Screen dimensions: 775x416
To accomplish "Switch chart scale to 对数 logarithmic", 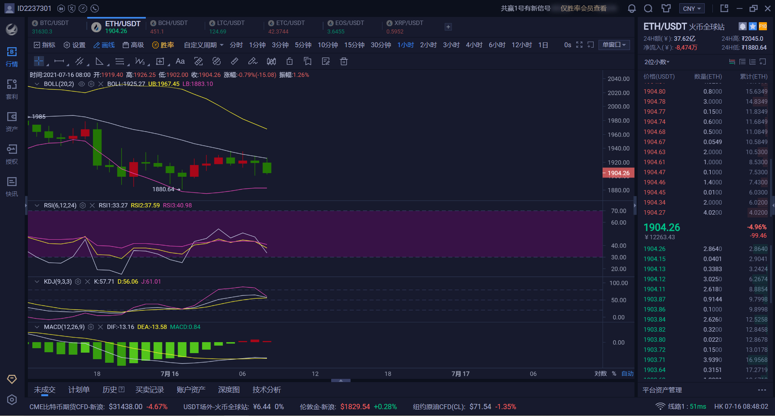I will pos(601,374).
